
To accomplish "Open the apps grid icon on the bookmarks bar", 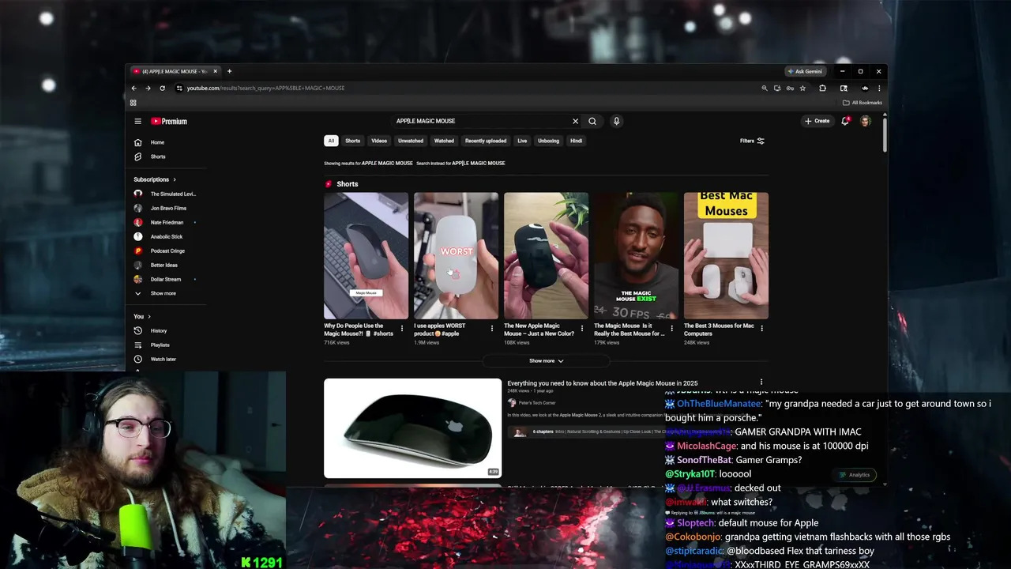I will [x=133, y=103].
